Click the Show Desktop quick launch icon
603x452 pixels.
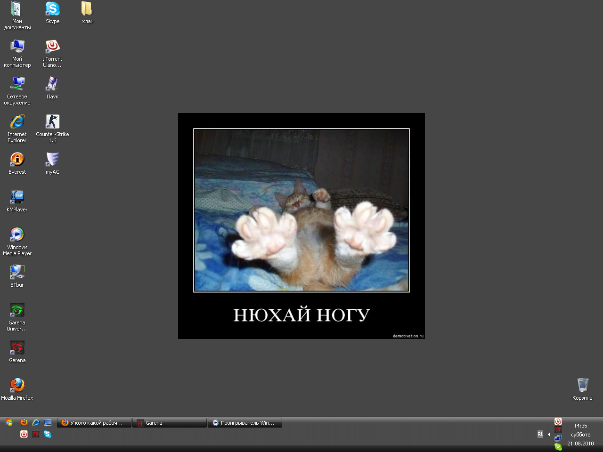click(48, 422)
